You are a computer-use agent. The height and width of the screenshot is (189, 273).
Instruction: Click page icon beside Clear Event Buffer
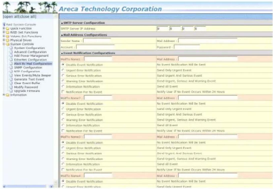11,83
